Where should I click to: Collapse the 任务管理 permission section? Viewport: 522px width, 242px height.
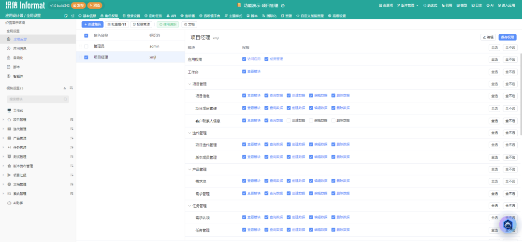(189, 206)
